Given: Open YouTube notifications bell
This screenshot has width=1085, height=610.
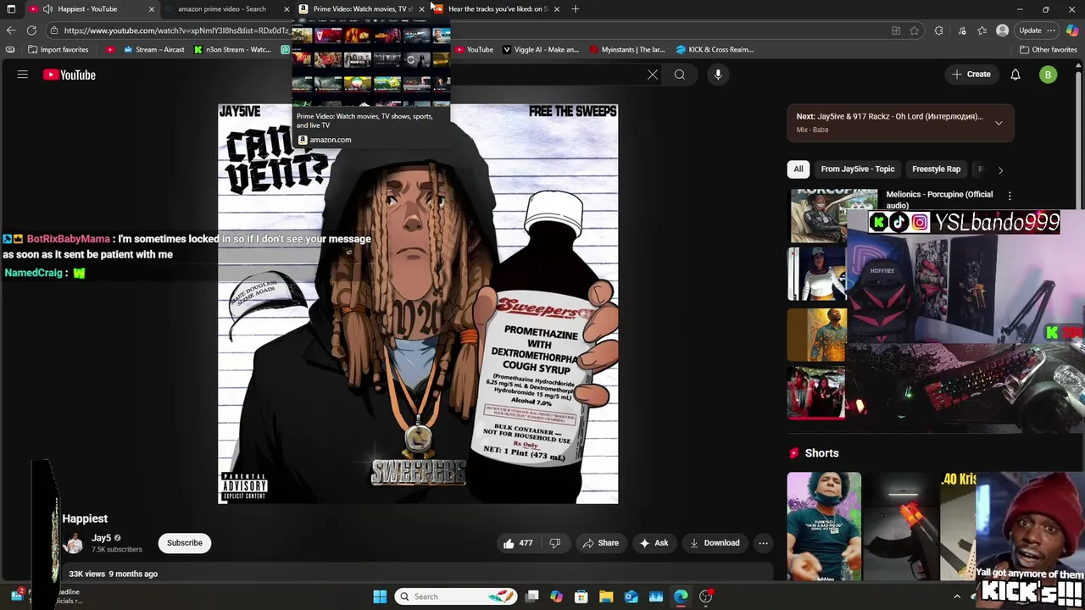Looking at the screenshot, I should point(1015,75).
